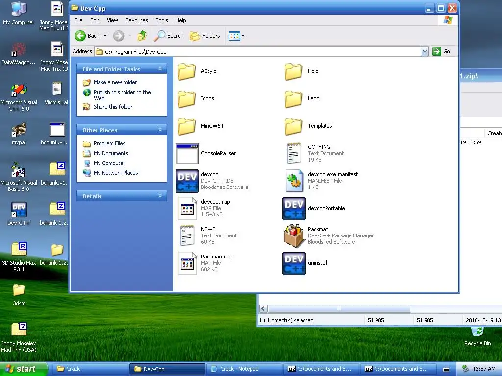The height and width of the screenshot is (376, 502).
Task: Select the COPYING text document icon
Action: 294,153
